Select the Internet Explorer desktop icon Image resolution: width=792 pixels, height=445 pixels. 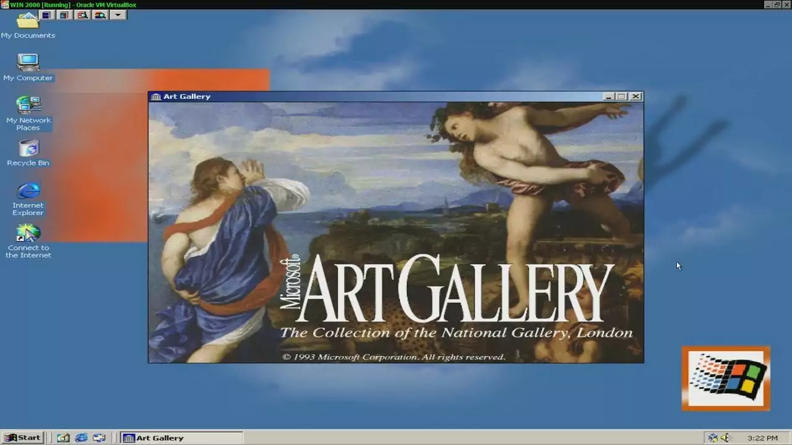(28, 199)
